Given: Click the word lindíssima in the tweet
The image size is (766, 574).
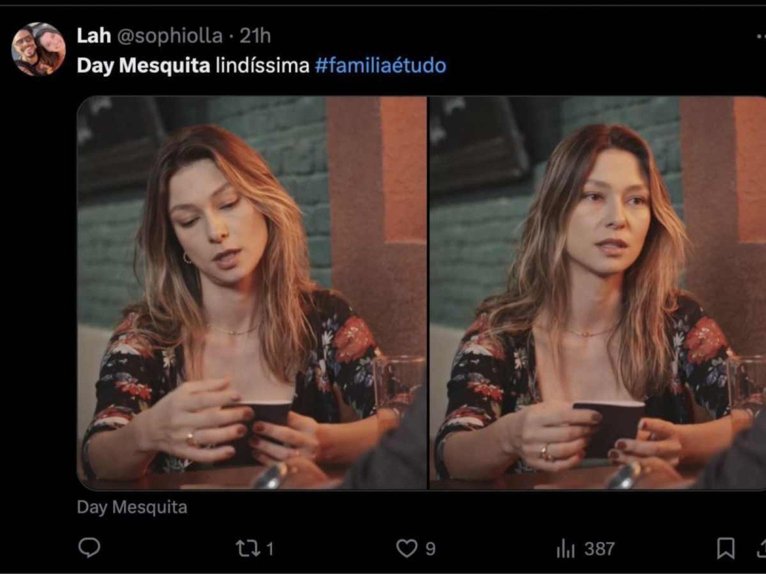Looking at the screenshot, I should pos(262,65).
